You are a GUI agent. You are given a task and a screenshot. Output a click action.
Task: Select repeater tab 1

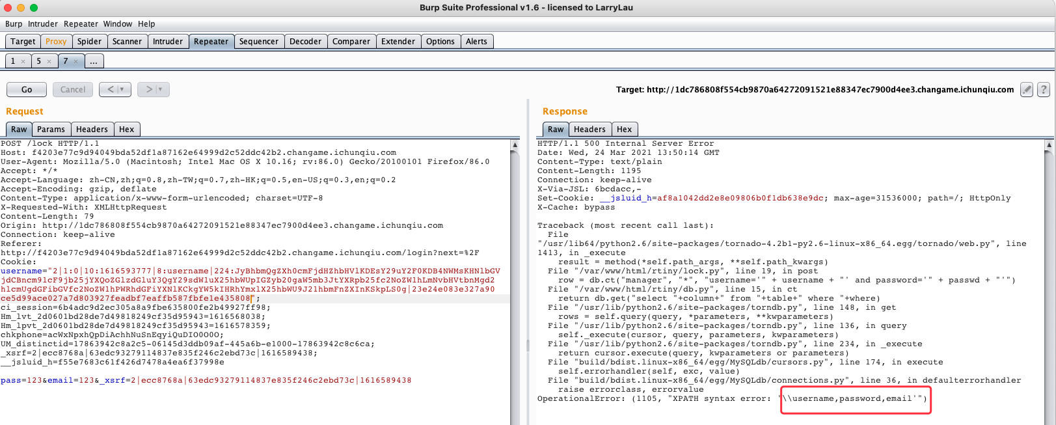pos(12,61)
